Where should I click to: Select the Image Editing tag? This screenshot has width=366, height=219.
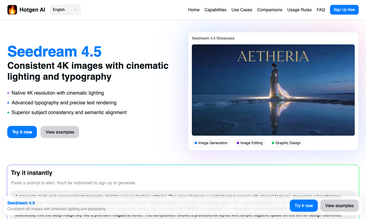pos(249,143)
